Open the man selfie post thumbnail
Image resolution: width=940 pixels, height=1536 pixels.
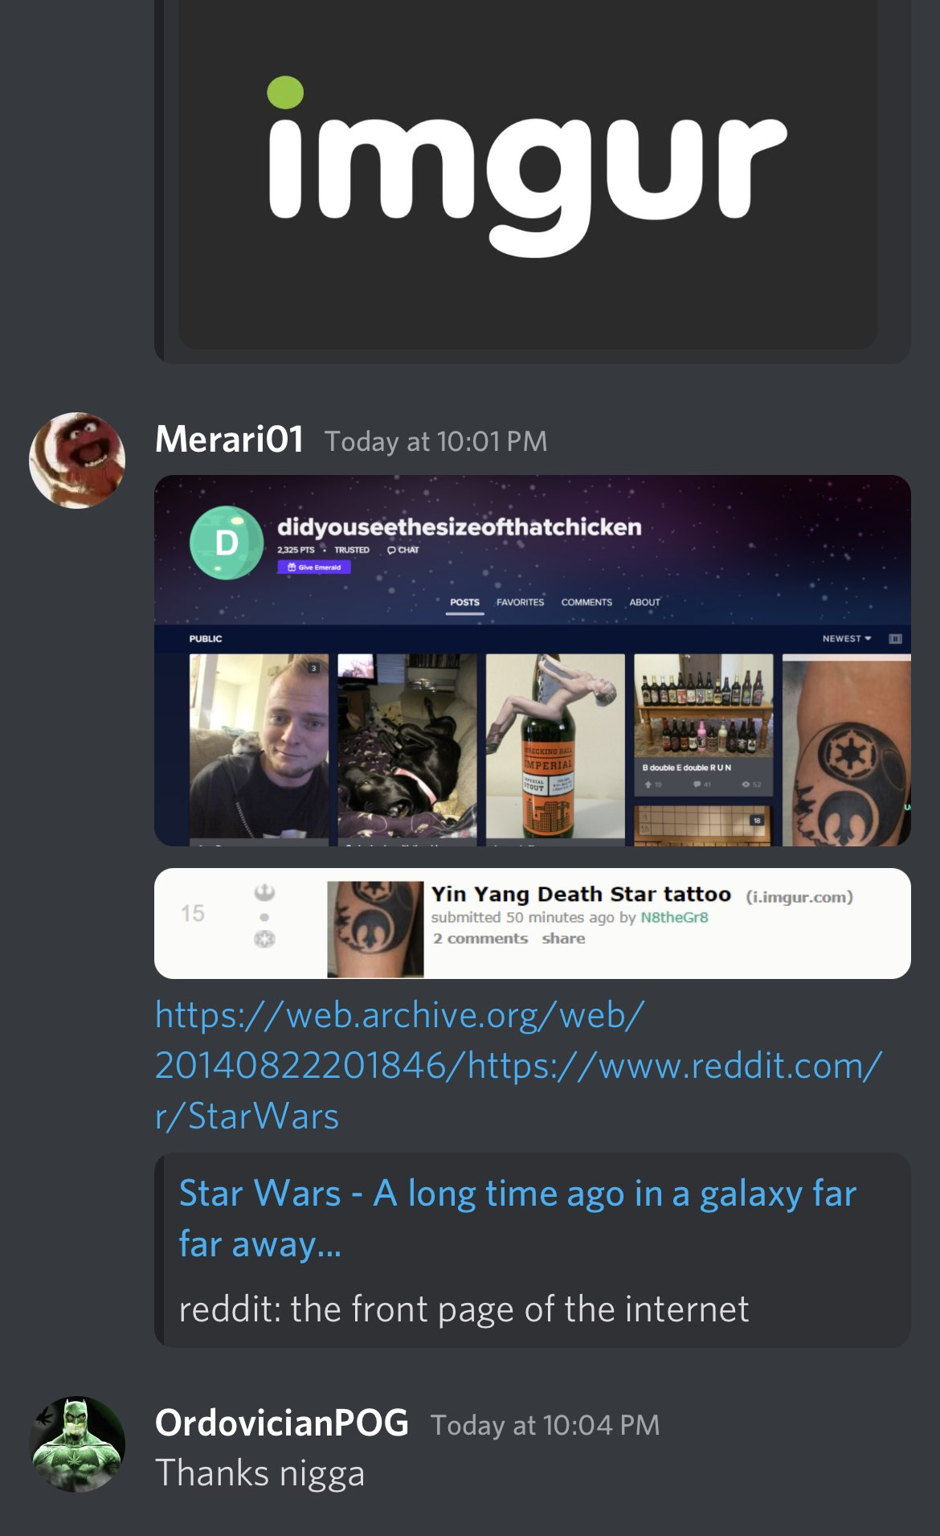click(259, 748)
